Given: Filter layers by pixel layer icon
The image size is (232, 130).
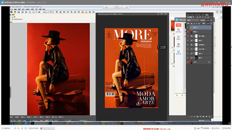Looking at the screenshot, I should coord(198,17).
